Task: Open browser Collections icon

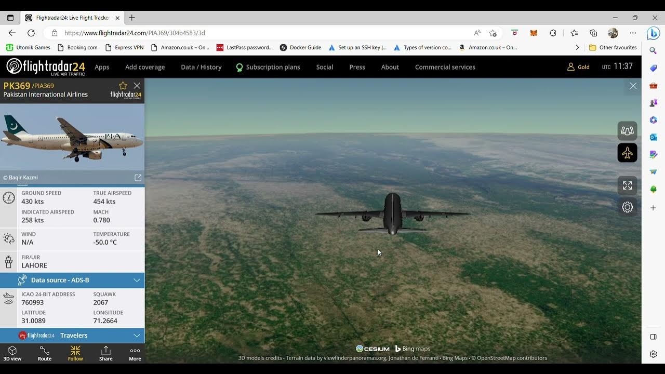Action: [593, 33]
